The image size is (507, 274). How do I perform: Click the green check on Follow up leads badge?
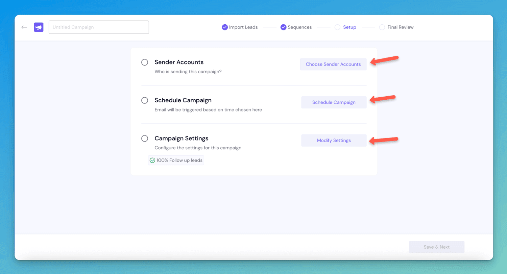coord(152,160)
